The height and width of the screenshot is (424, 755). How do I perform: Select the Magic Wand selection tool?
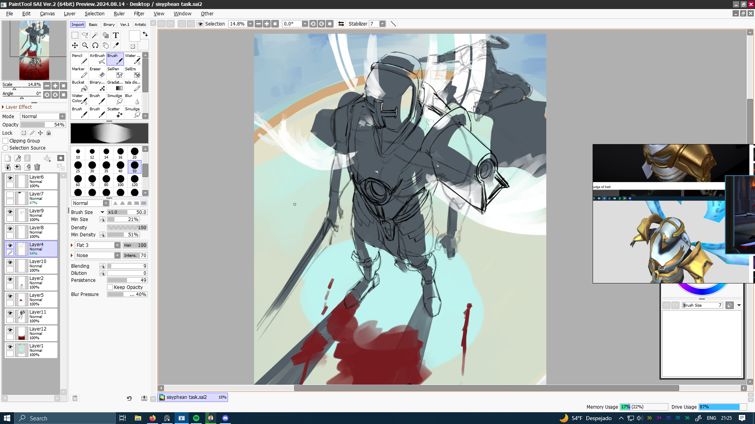tap(95, 35)
